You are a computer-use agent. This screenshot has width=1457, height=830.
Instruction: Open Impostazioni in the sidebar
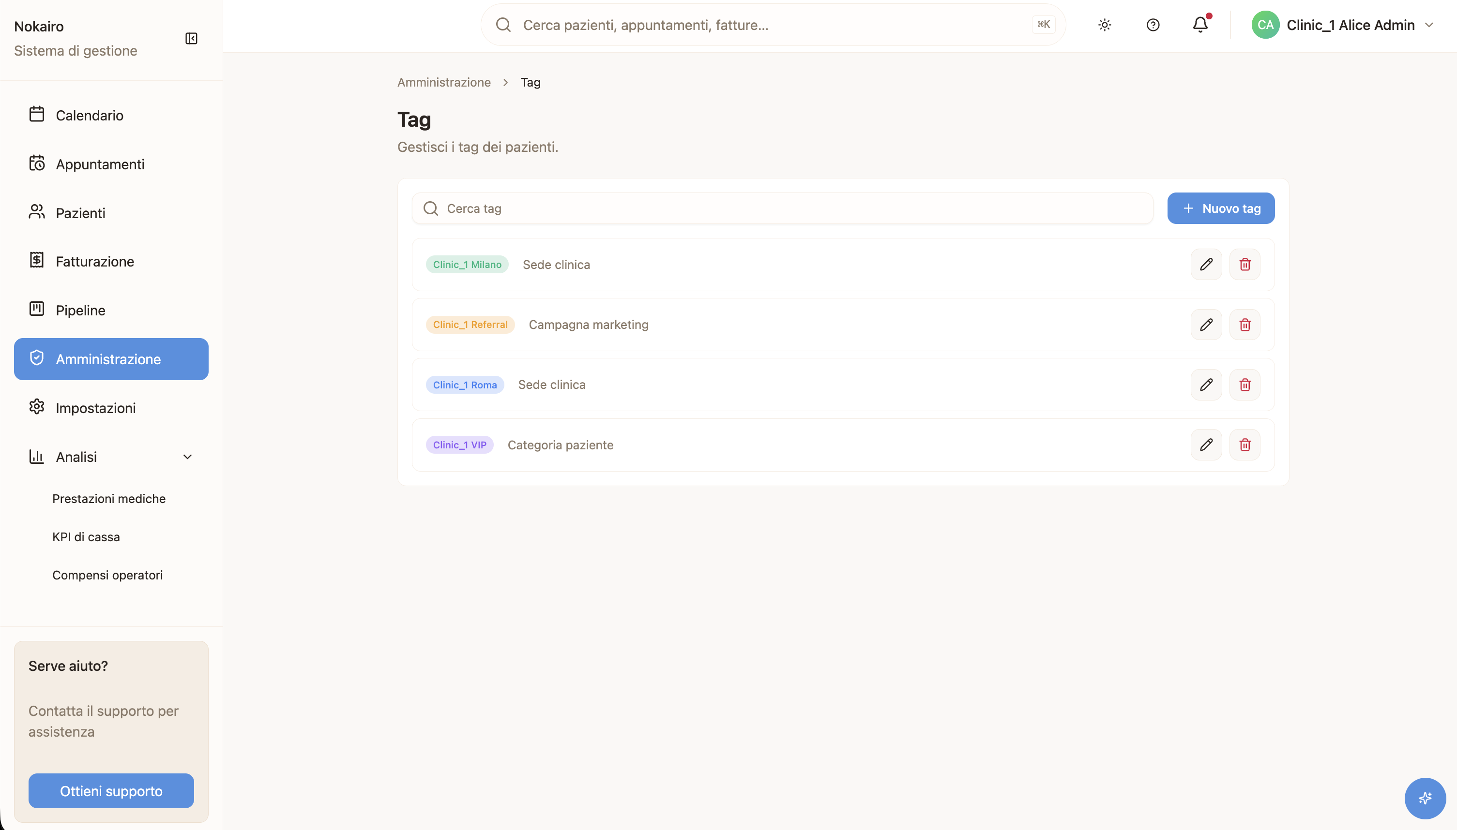coord(111,408)
